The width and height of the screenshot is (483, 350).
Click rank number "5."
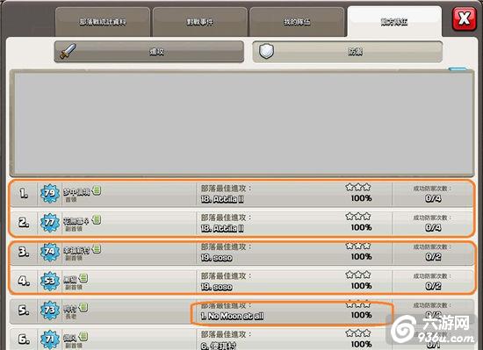coord(24,310)
